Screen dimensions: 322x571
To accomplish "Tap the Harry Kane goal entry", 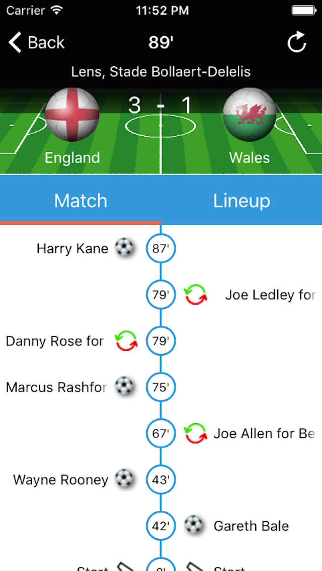I will [72, 249].
